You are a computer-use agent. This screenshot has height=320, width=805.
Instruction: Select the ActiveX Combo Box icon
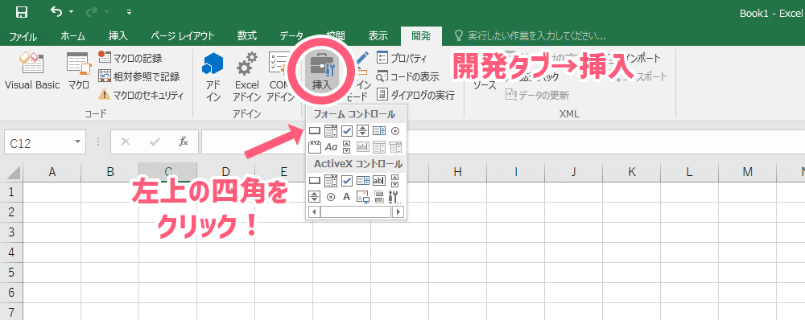[331, 181]
